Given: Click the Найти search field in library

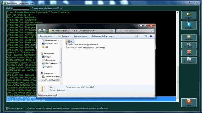Looking at the screenshot, I should (x=21, y=8).
